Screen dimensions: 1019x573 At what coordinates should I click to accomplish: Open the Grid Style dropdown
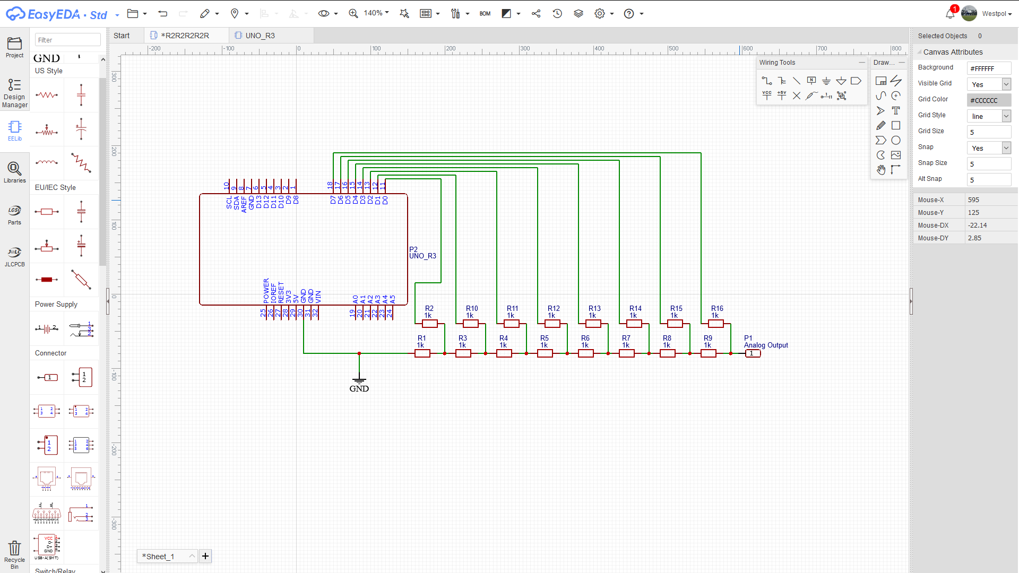[x=1006, y=116]
